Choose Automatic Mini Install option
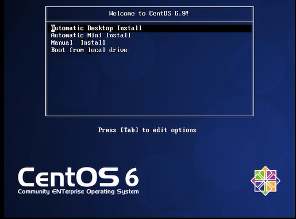The width and height of the screenshot is (296, 219). click(x=91, y=36)
